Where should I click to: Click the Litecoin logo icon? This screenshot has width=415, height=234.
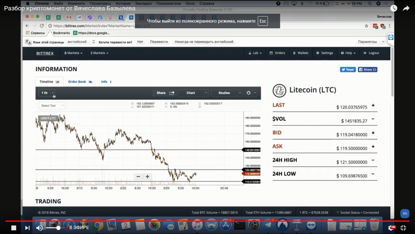coord(279,91)
